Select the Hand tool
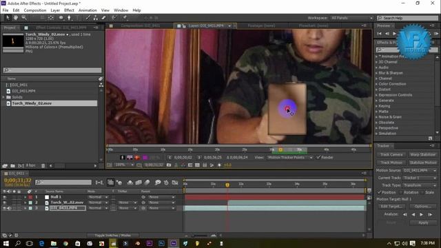The height and width of the screenshot is (248, 441). pyautogui.click(x=16, y=18)
